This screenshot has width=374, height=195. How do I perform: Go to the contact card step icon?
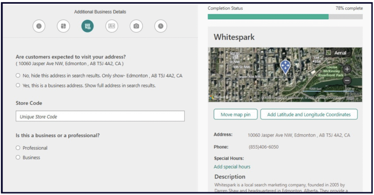click(x=112, y=26)
